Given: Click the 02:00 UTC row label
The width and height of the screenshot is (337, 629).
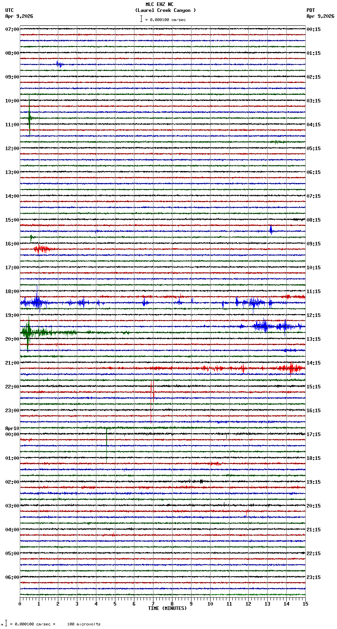Looking at the screenshot, I should click(x=12, y=482).
